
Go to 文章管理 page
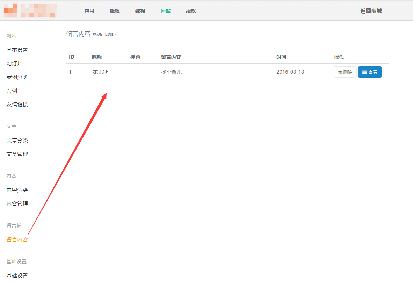click(x=17, y=154)
